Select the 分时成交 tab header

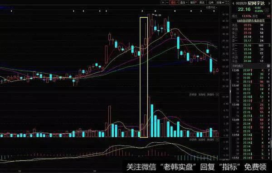click(238, 66)
